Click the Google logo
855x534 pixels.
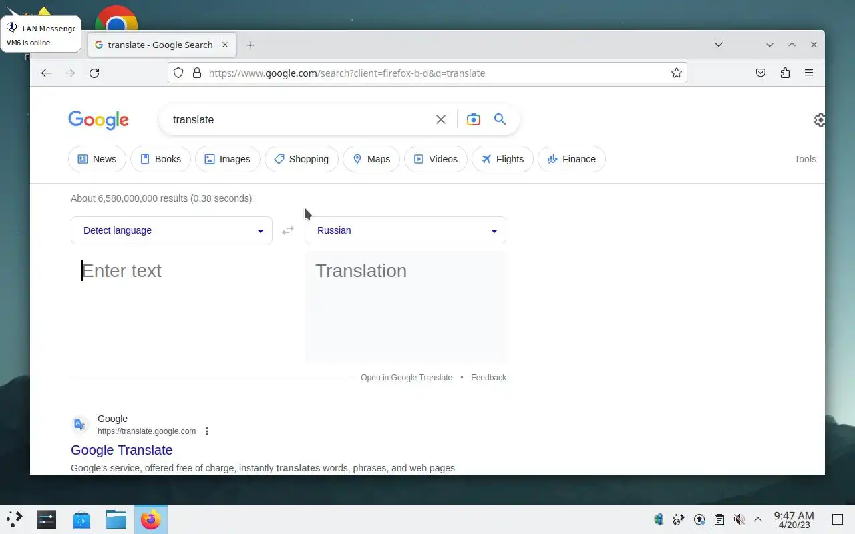pyautogui.click(x=98, y=120)
